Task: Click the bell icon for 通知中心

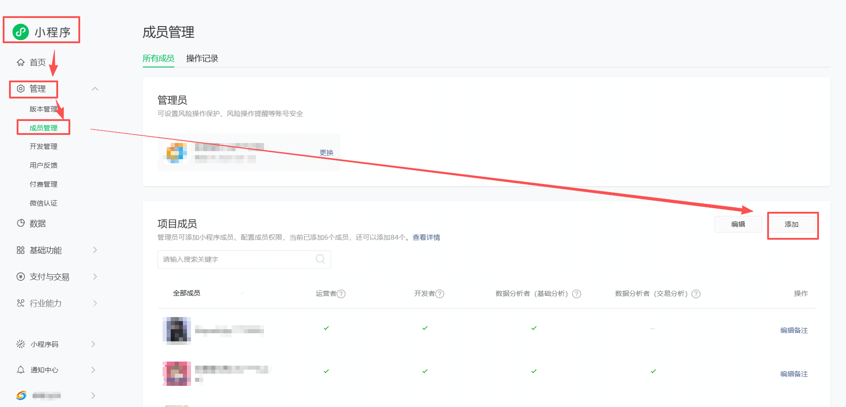Action: coord(21,370)
